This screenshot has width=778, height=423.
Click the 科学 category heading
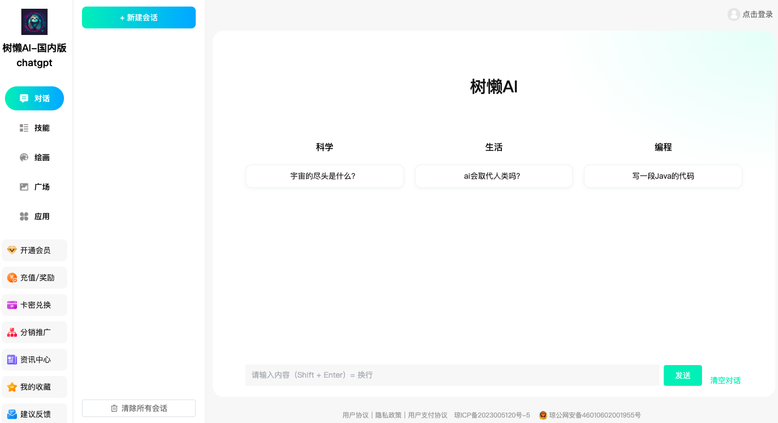point(325,147)
